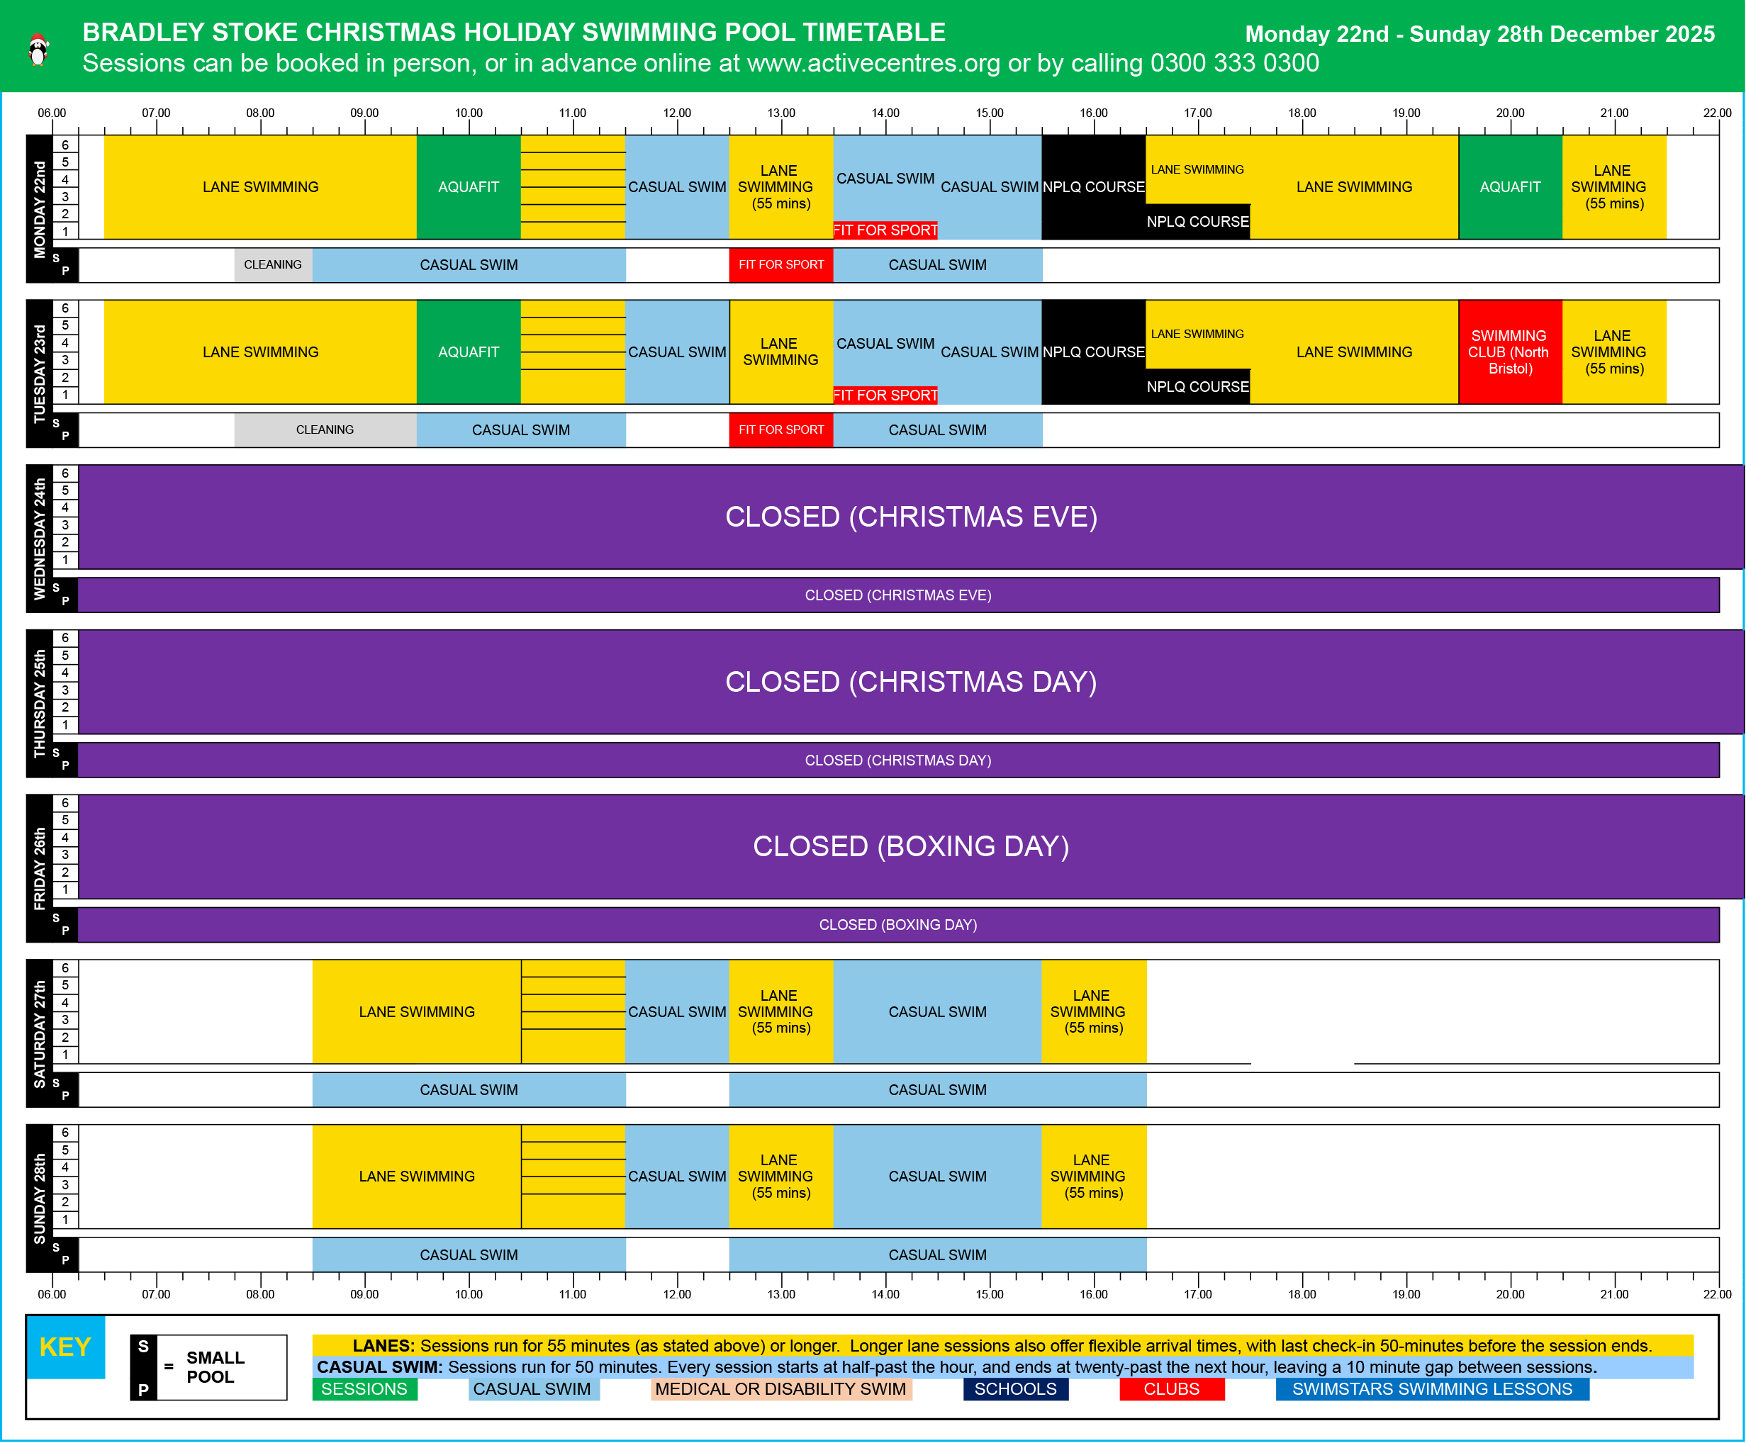The image size is (1746, 1443).
Task: Toggle Tuesday's FIT FOR SPORT small pool session
Action: (780, 429)
